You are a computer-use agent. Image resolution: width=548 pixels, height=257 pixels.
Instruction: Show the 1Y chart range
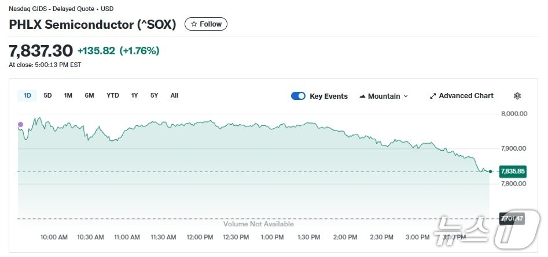[x=134, y=95]
